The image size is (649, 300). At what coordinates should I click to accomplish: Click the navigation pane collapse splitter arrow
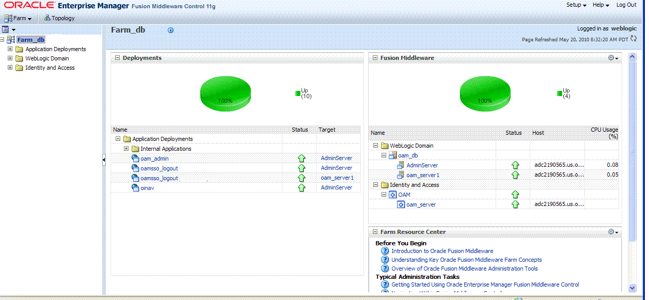(104, 161)
